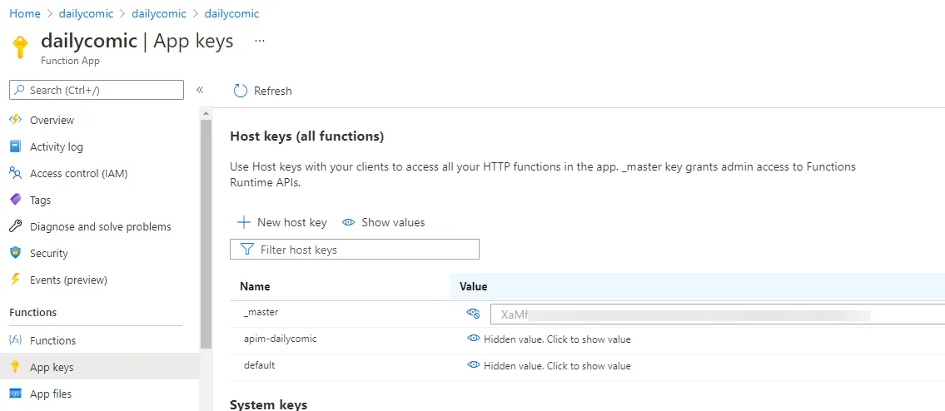Open the ellipsis menu beside App keys title
The height and width of the screenshot is (411, 945).
pyautogui.click(x=259, y=41)
